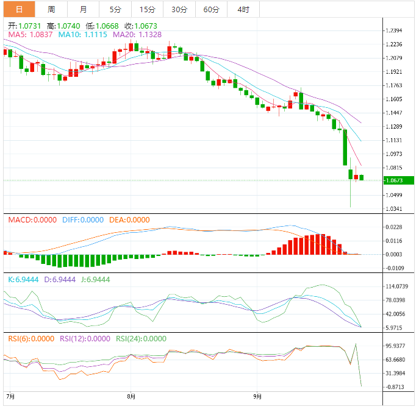The height and width of the screenshot is (412, 419).
Task: Show the 30分 interval chart
Action: point(179,9)
